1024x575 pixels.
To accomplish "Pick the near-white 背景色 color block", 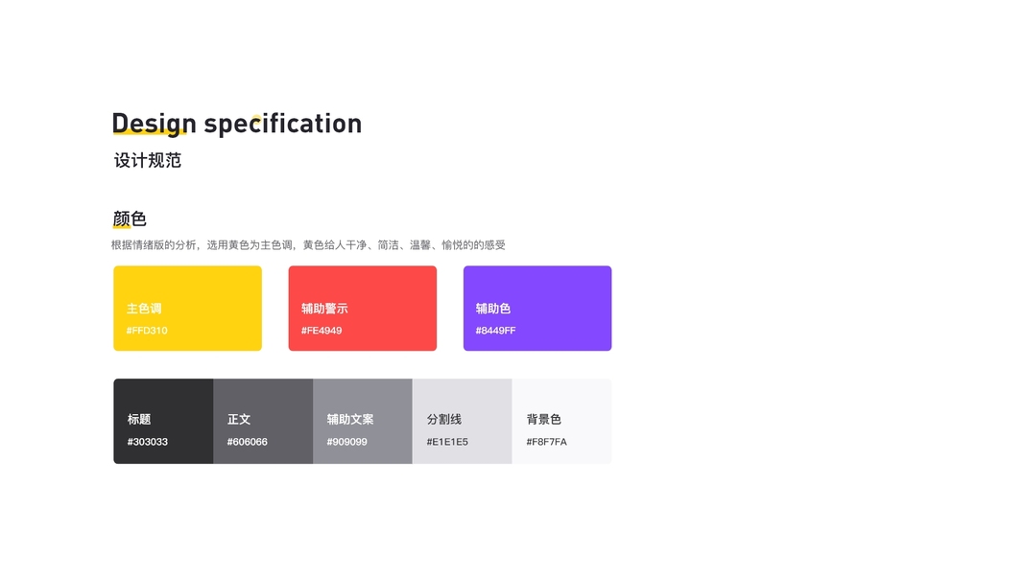I will (561, 398).
